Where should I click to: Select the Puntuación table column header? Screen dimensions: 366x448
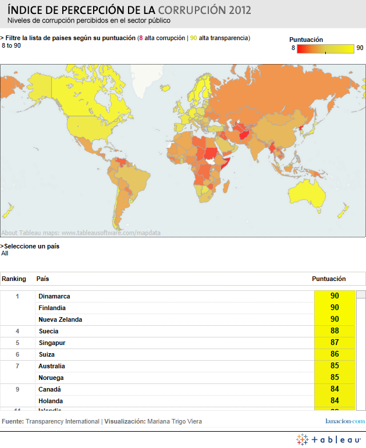329,279
